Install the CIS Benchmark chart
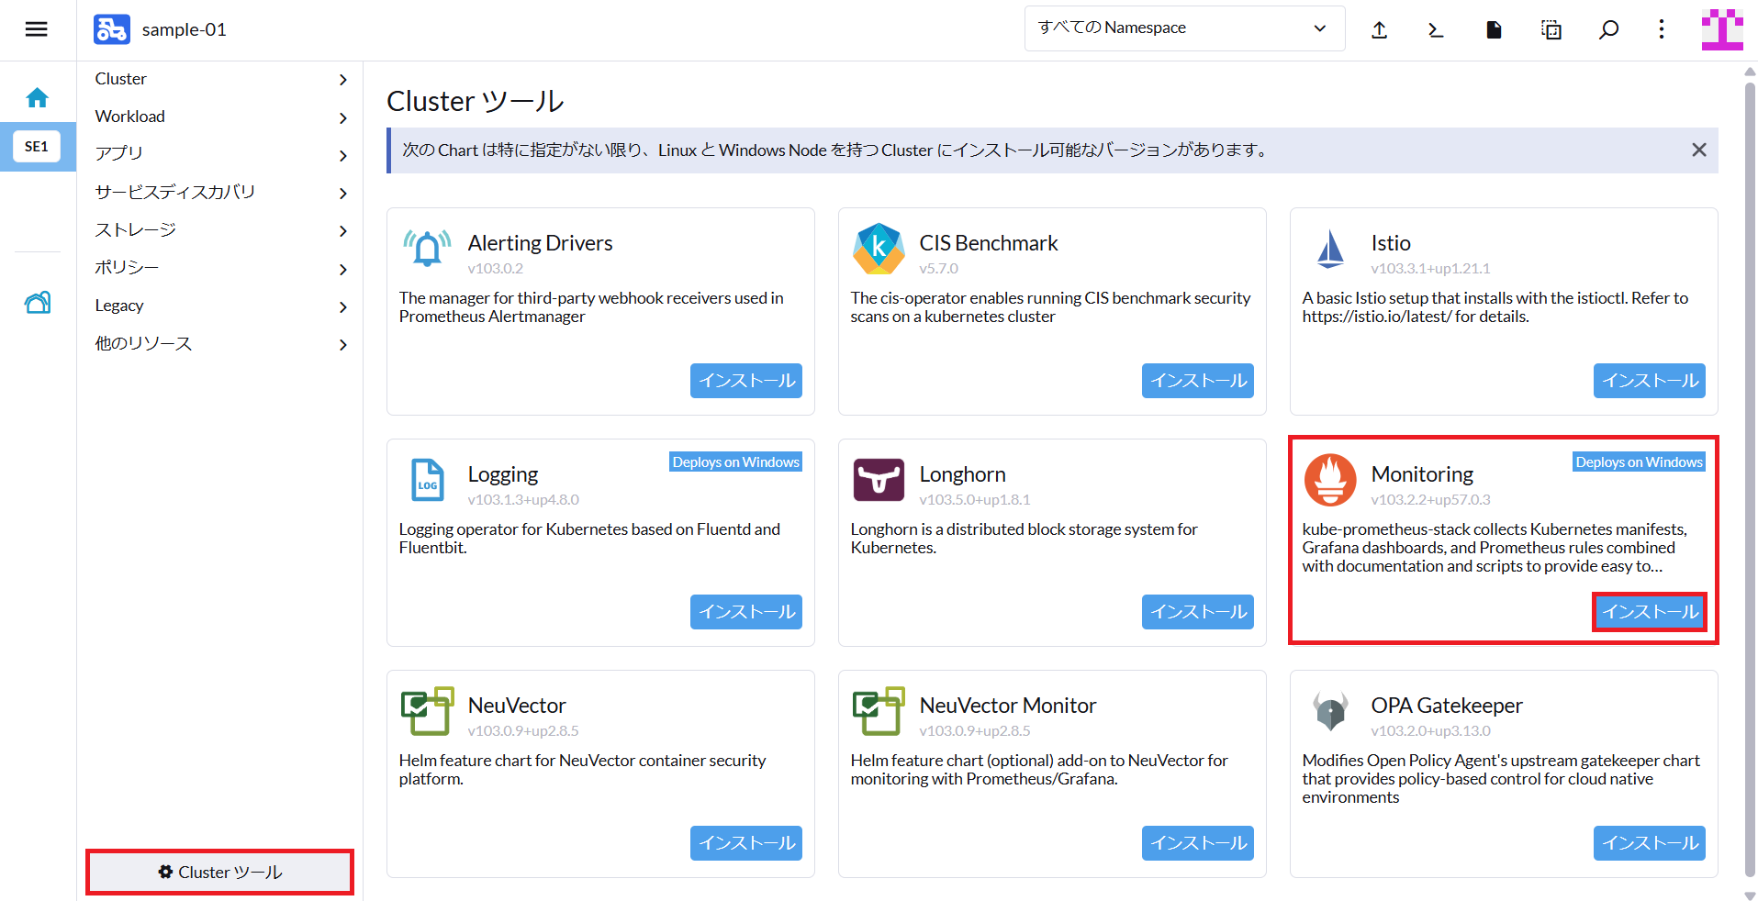 1197,381
